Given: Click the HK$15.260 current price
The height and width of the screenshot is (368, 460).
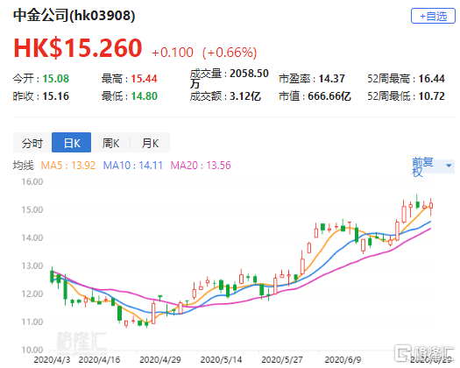Looking at the screenshot, I should click(x=78, y=48).
